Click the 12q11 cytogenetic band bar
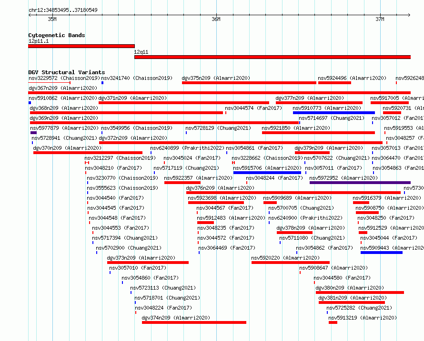The width and height of the screenshot is (424, 341). click(x=273, y=57)
